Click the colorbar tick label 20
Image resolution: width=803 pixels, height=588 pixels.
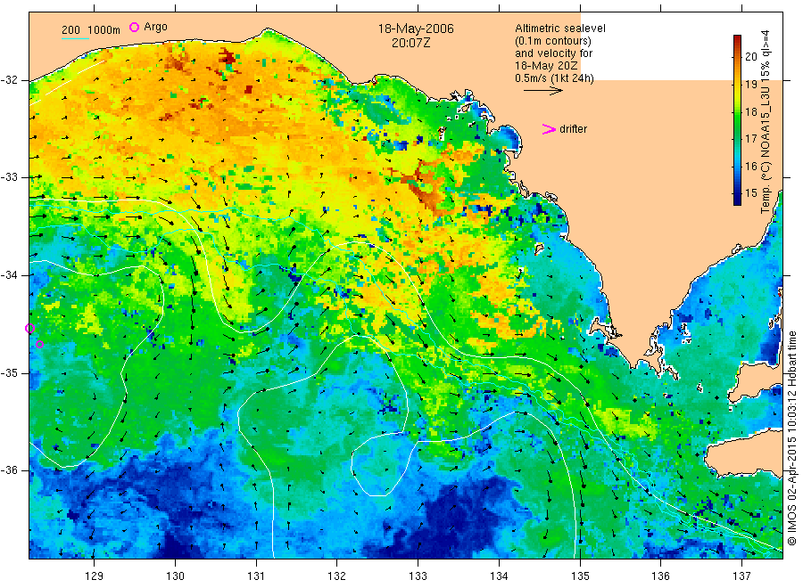(750, 57)
